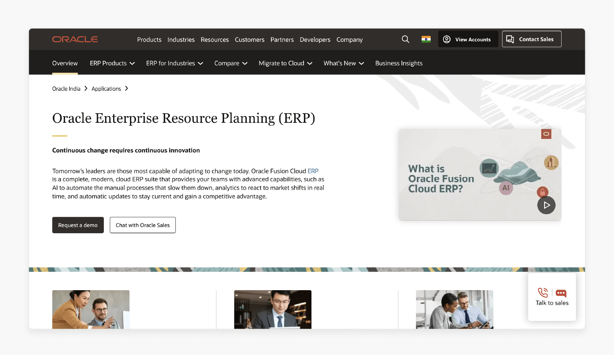
Task: Click the View Accounts user icon
Action: pos(447,39)
